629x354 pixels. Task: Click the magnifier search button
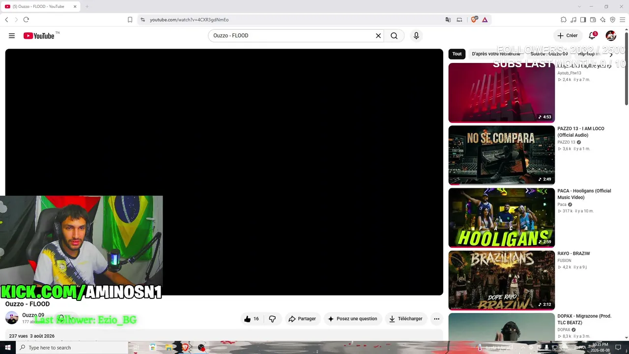(394, 35)
